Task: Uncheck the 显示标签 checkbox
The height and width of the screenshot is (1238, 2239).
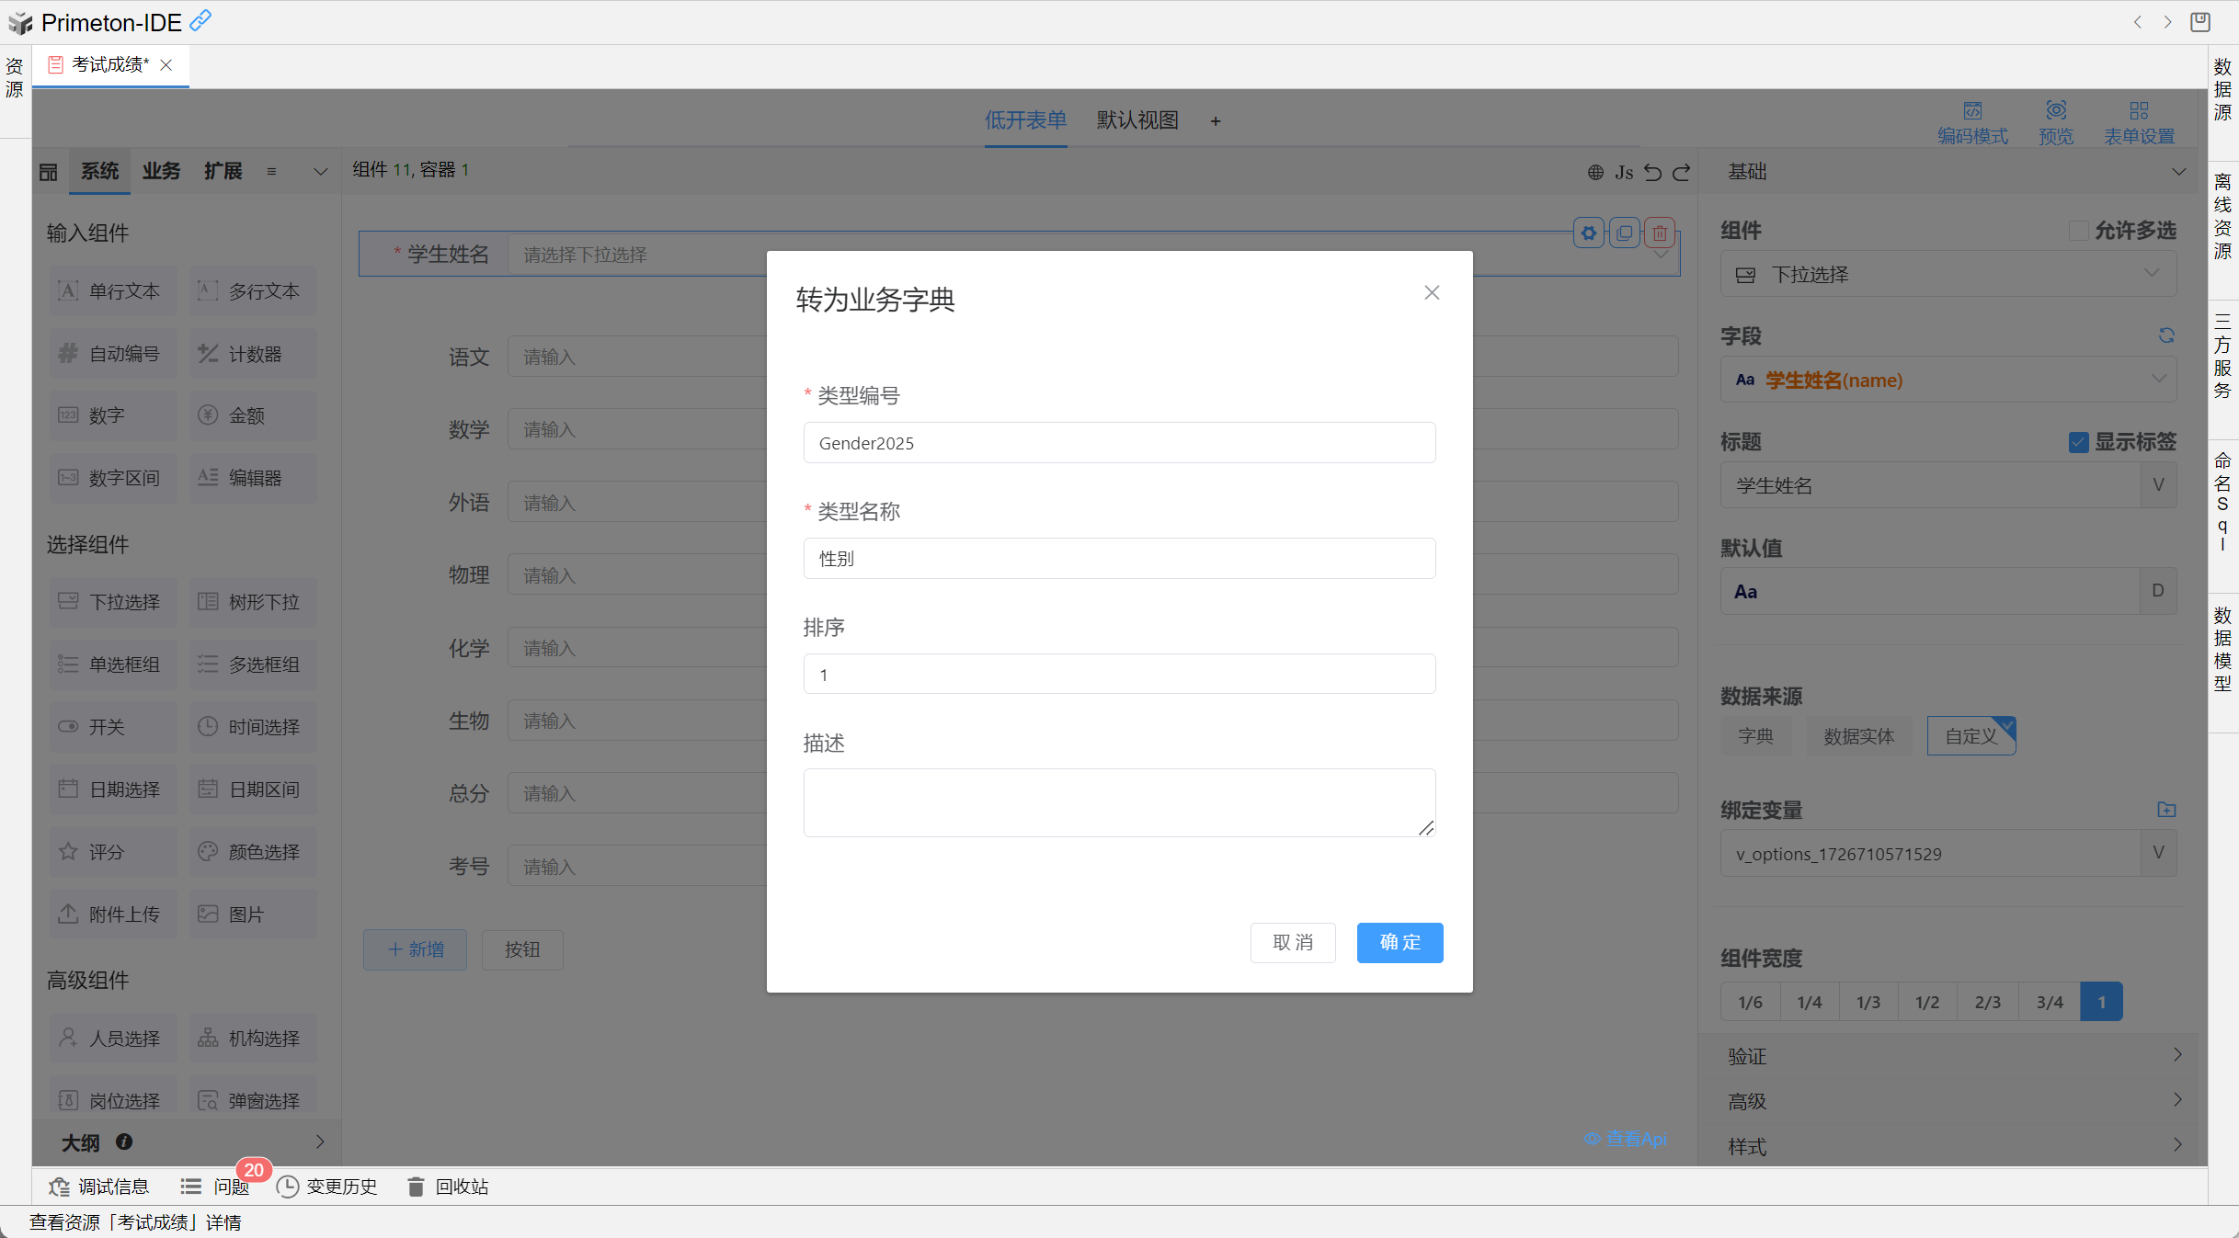Action: click(x=2078, y=442)
